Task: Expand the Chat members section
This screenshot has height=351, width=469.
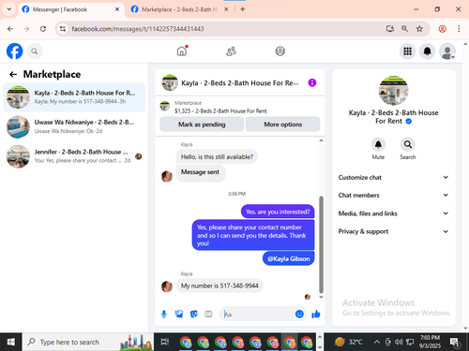Action: (393, 195)
